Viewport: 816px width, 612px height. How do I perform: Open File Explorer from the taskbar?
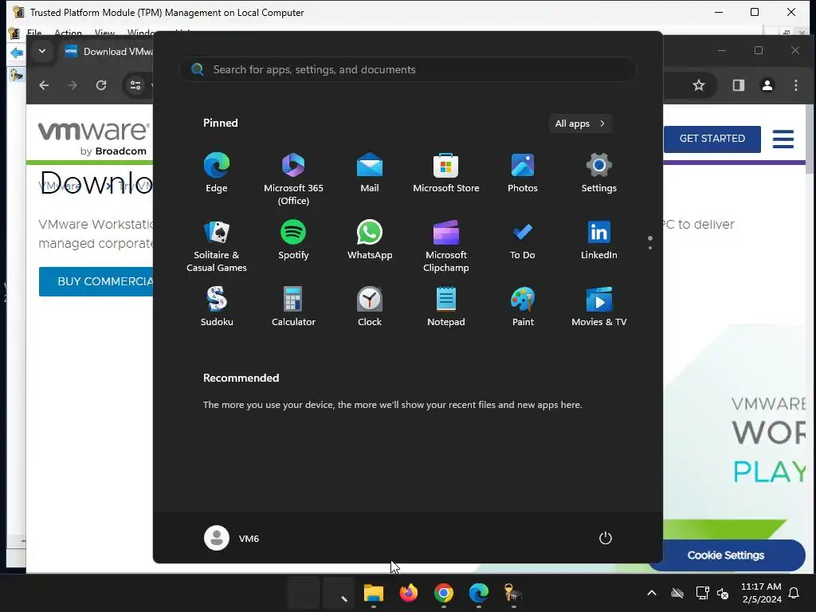373,593
